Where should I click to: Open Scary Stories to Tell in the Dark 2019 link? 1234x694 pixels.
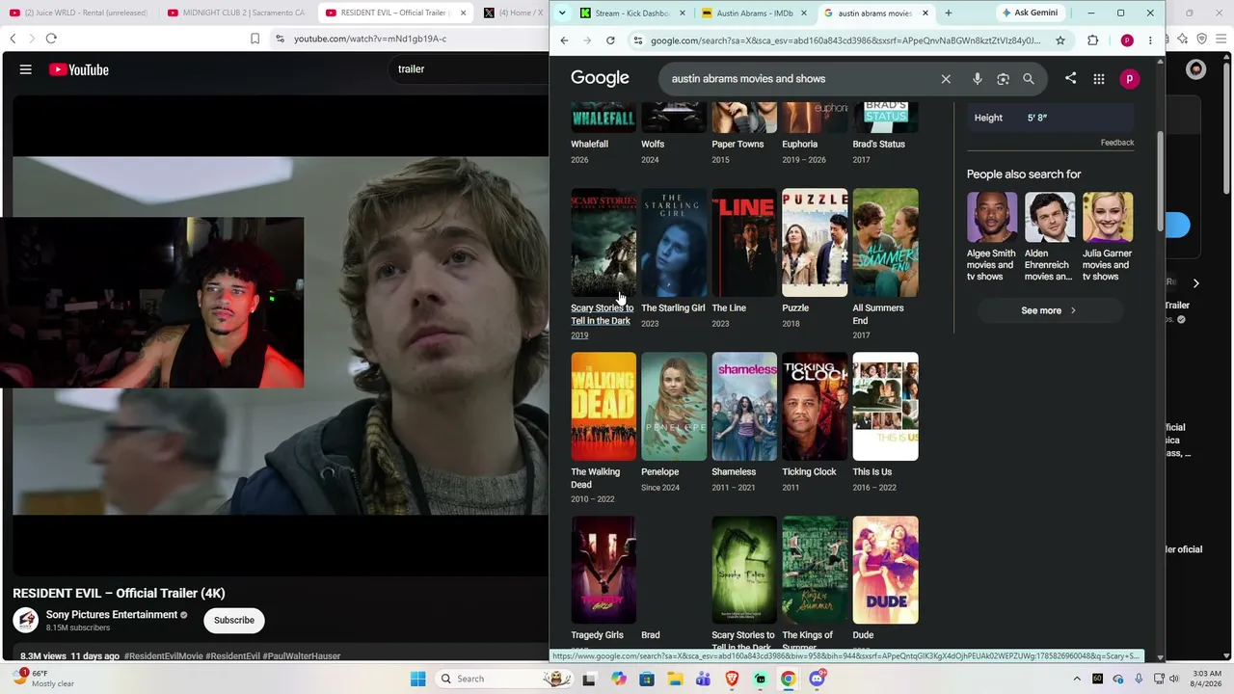tap(603, 315)
